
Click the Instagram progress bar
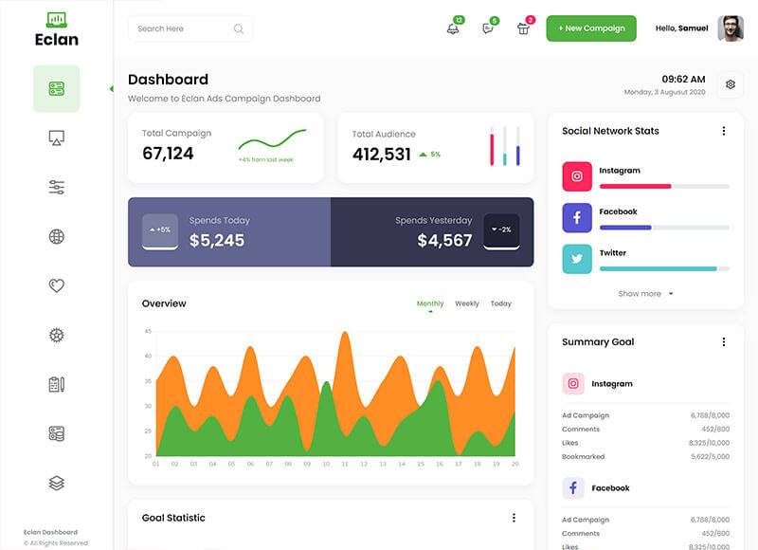click(x=664, y=187)
